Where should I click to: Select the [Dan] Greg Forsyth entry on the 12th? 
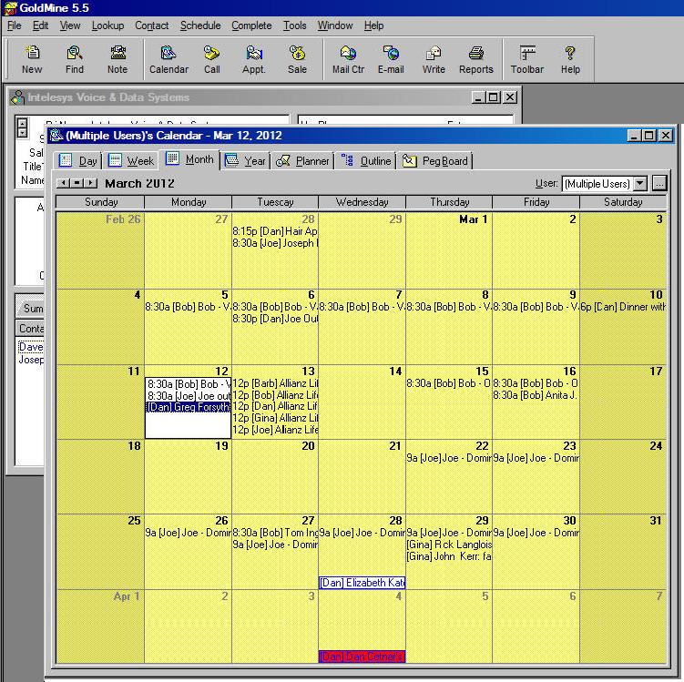(188, 407)
